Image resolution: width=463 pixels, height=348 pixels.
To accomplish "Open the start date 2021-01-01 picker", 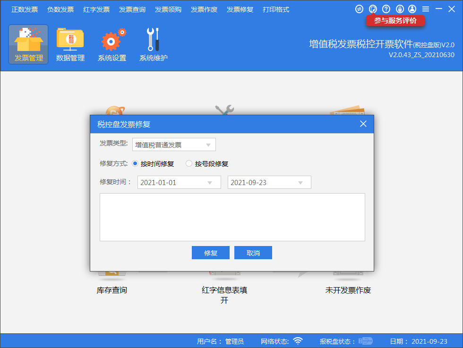I will [179, 182].
